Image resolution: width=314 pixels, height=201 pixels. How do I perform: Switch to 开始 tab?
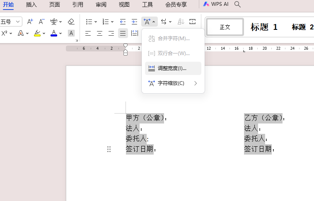point(8,5)
